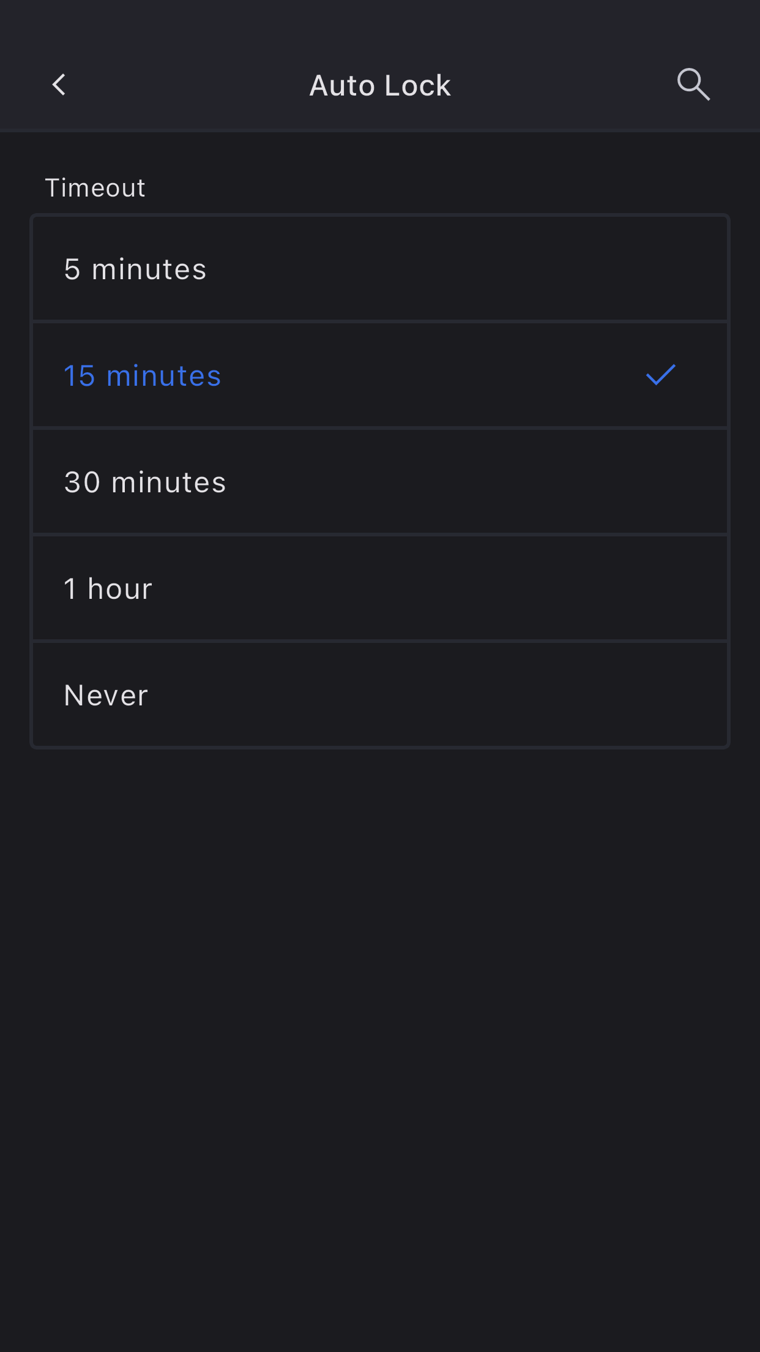
Task: Click the Never row at list bottom
Action: pyautogui.click(x=379, y=695)
